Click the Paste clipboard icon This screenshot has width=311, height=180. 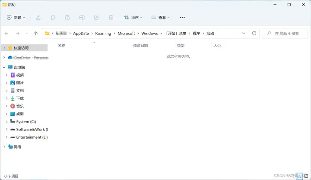point(67,18)
